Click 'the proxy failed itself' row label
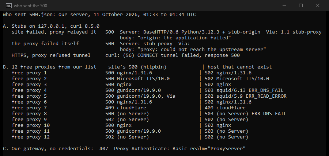329x156 pixels. (45, 44)
